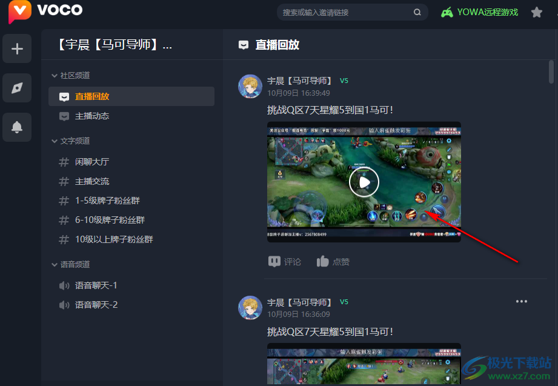Click the server name 宇晨【马可导师】 header
The height and width of the screenshot is (386, 558).
(115, 45)
